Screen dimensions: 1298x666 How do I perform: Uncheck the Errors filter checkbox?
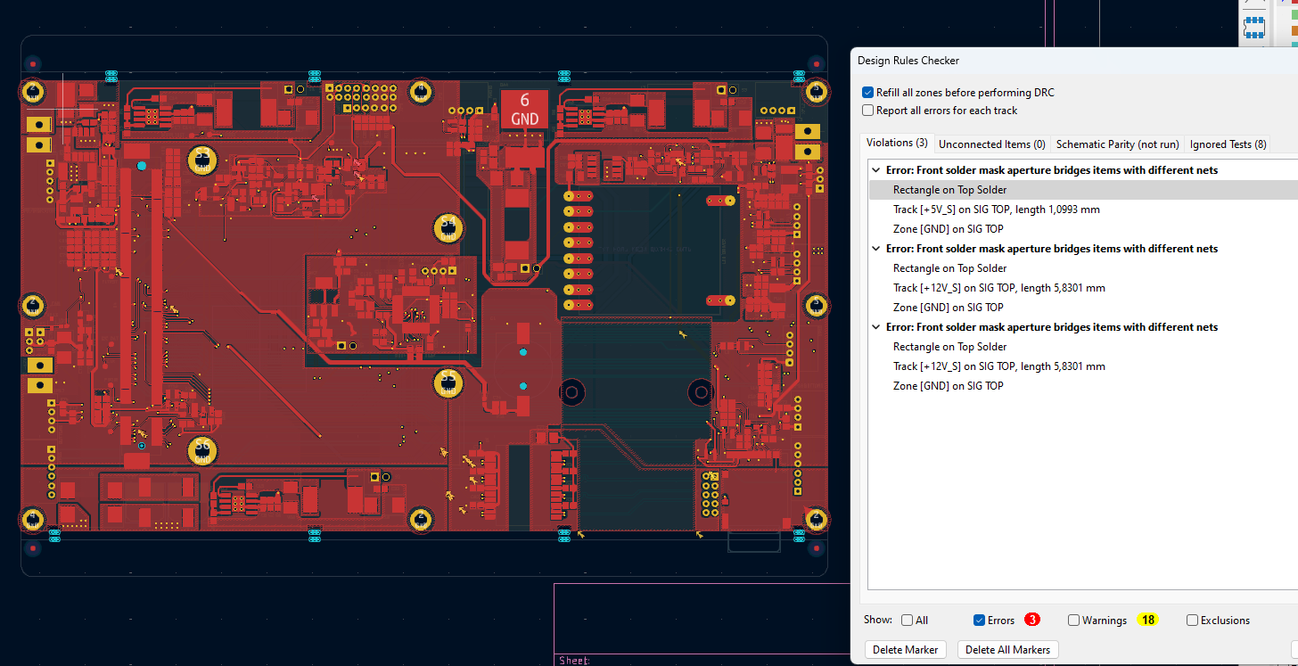980,621
